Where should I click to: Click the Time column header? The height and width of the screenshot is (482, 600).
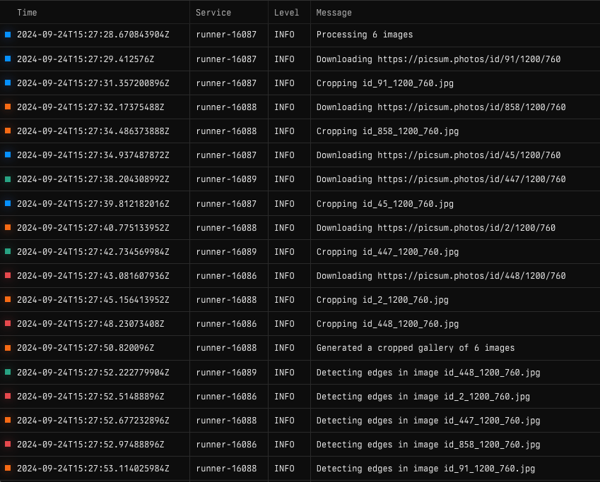point(27,12)
